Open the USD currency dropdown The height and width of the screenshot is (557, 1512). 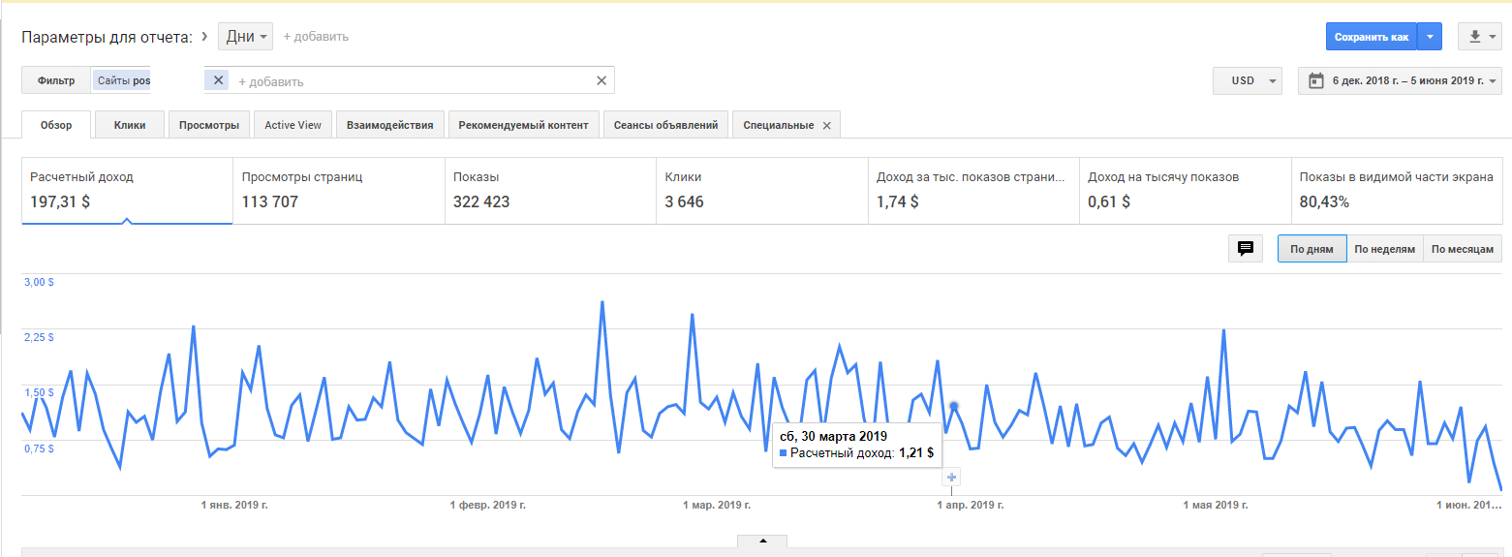(x=1247, y=80)
